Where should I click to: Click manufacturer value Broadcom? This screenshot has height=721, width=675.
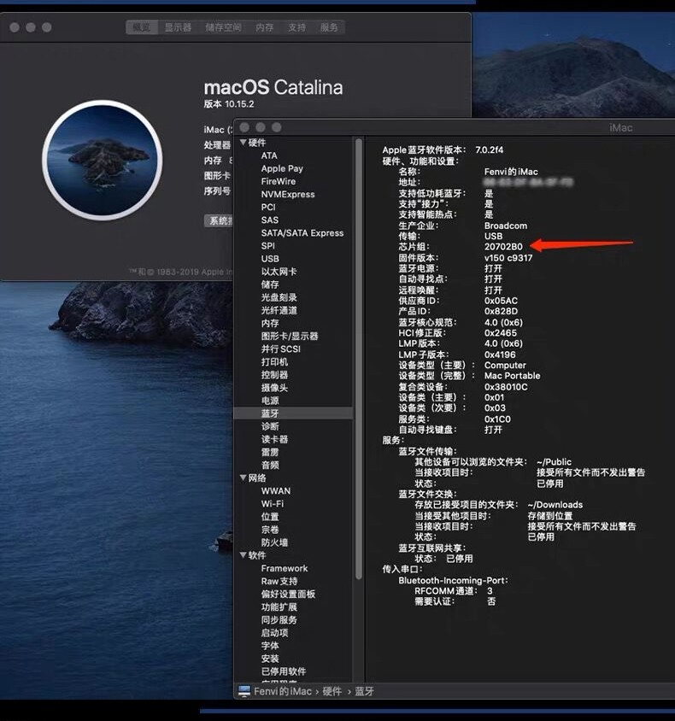(x=505, y=226)
